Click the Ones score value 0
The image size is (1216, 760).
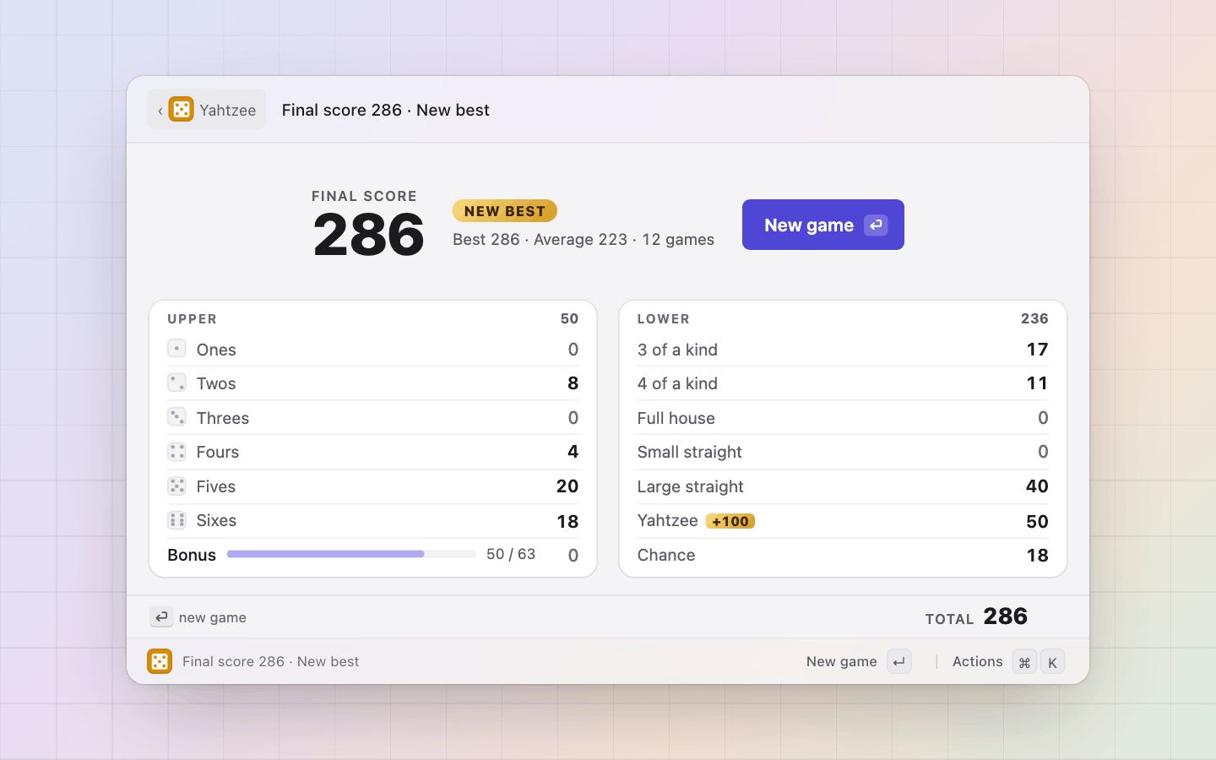point(573,350)
